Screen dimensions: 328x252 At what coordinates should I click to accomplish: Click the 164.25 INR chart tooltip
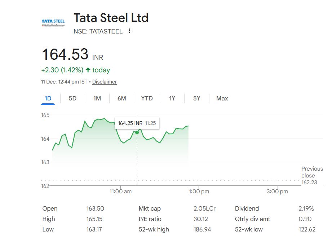pyautogui.click(x=137, y=123)
